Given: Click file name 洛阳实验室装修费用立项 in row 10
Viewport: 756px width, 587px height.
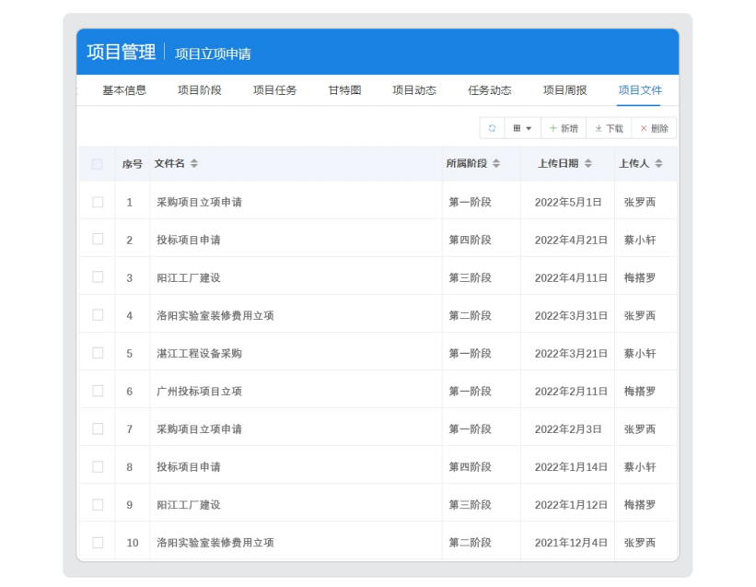Looking at the screenshot, I should pos(215,543).
